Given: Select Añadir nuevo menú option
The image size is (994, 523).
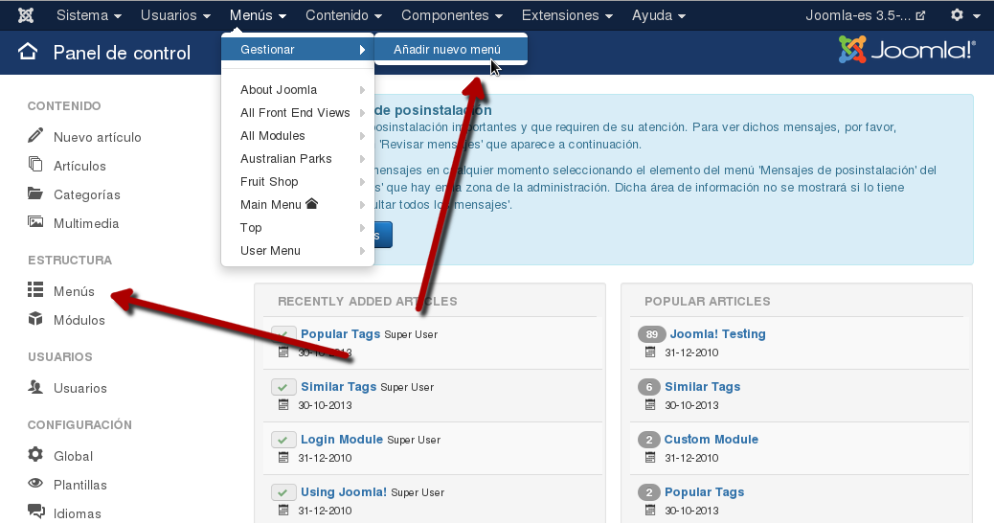Looking at the screenshot, I should [x=447, y=50].
